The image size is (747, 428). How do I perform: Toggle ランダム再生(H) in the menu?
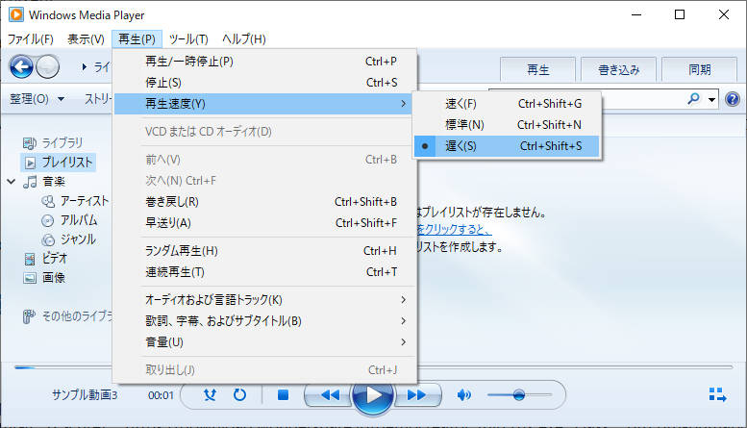pyautogui.click(x=265, y=251)
